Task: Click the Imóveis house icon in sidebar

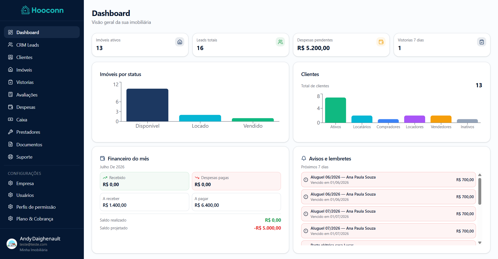Action: pyautogui.click(x=10, y=70)
